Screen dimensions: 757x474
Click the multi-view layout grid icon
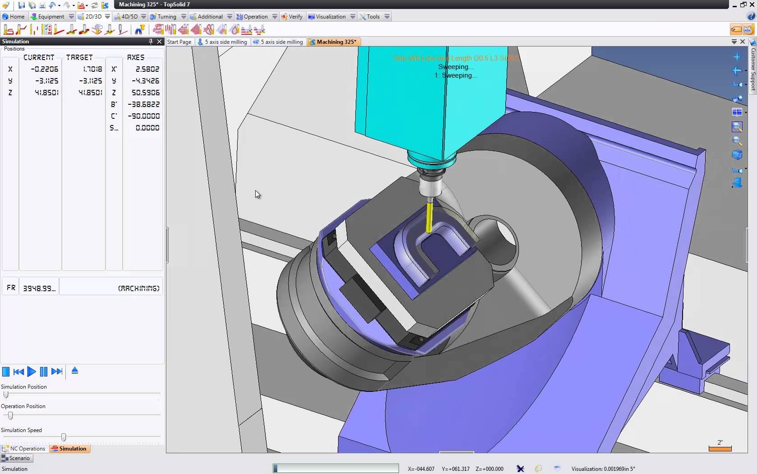pos(737,112)
